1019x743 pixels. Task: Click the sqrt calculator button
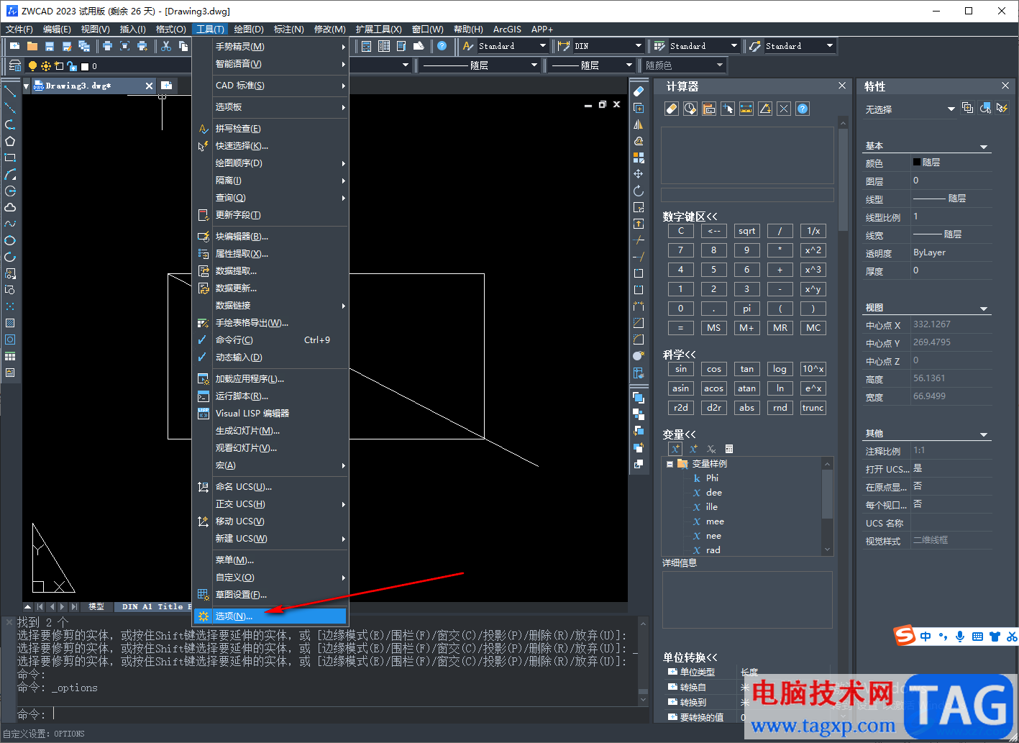pos(747,231)
